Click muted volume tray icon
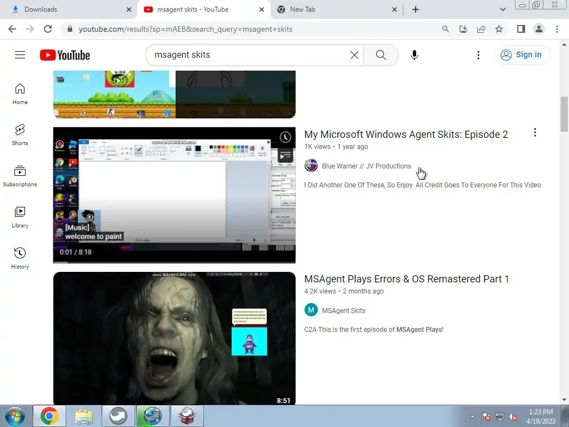569x427 pixels. coord(513,416)
